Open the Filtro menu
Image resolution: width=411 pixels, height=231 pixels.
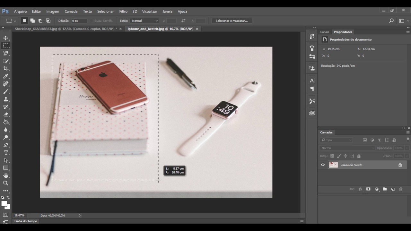click(x=123, y=11)
